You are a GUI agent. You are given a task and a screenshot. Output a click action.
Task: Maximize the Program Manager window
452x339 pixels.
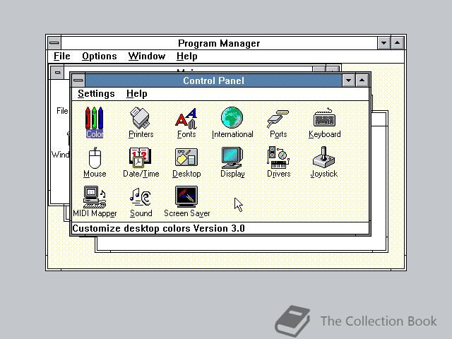pos(397,43)
